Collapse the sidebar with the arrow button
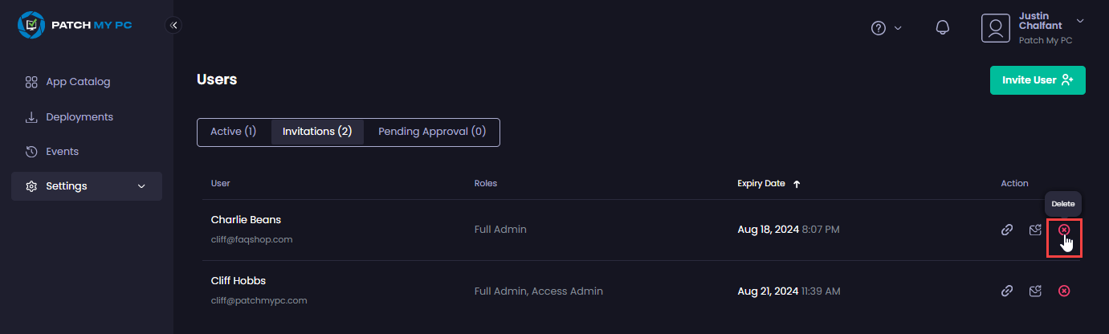Viewport: 1109px width, 334px height. pos(173,26)
